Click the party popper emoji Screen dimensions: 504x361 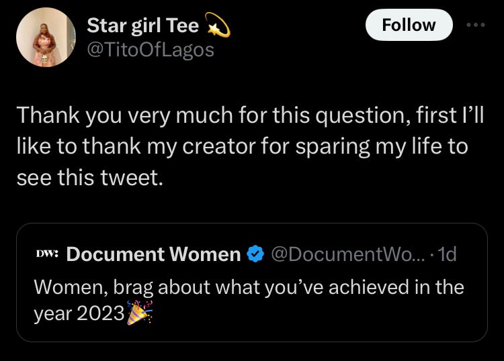(140, 313)
